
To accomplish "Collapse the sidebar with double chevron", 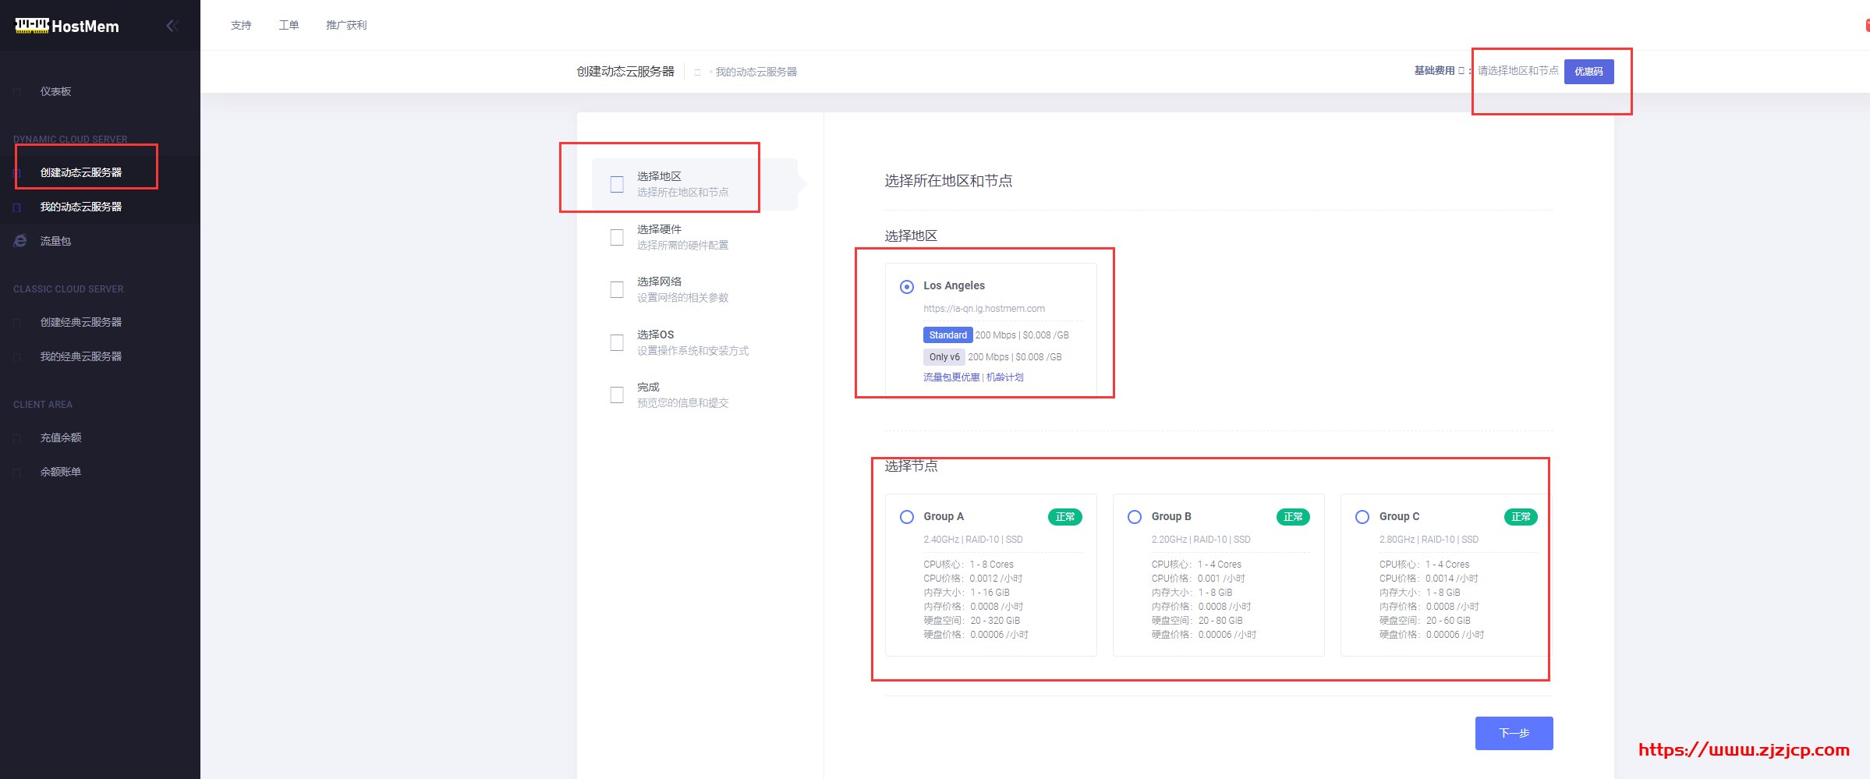I will (x=172, y=26).
